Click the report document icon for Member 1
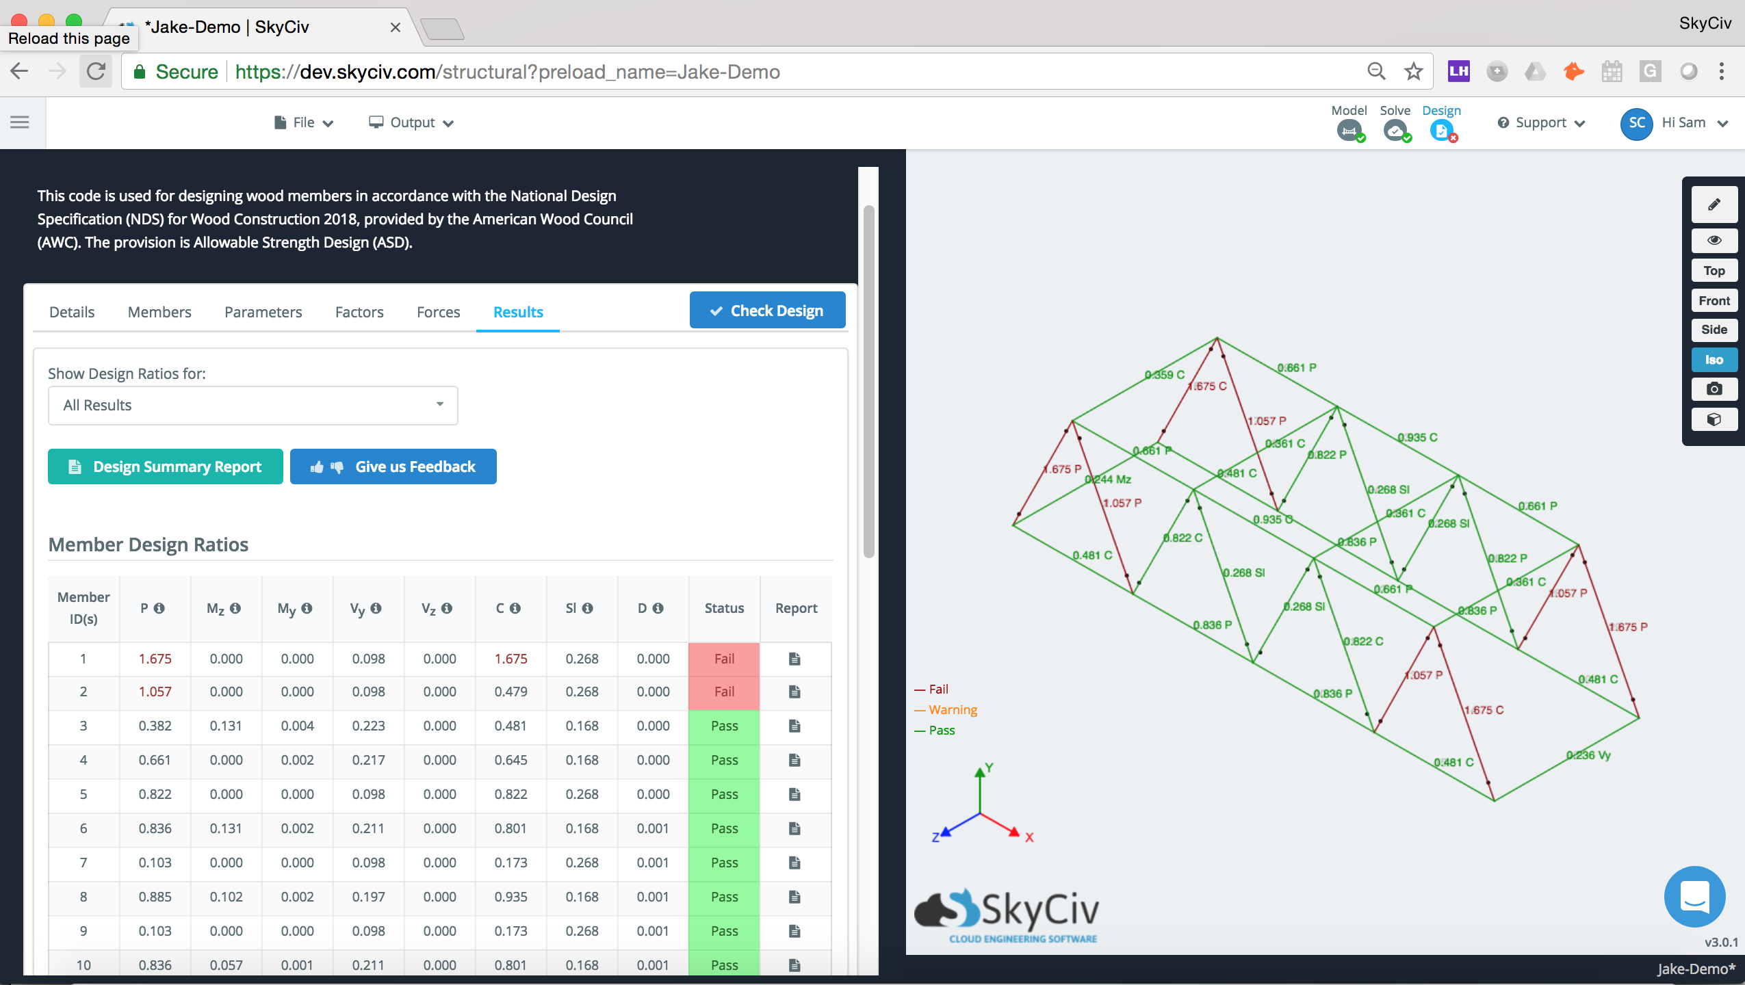 coord(794,658)
